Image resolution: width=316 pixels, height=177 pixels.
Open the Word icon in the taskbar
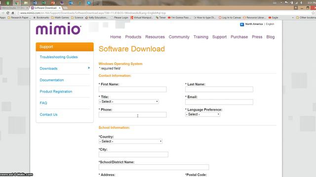tap(35, 3)
